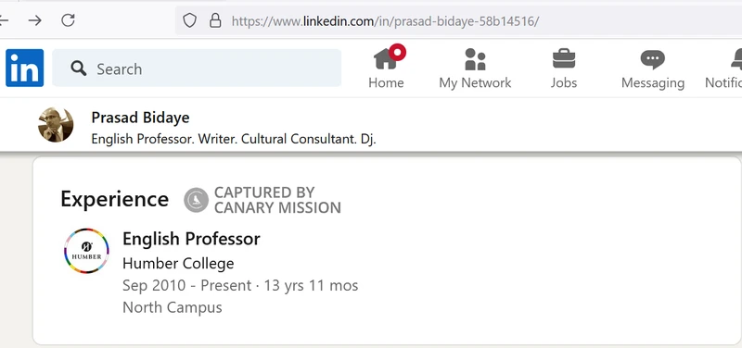Open the Messaging chat bubble icon
742x348 pixels.
[x=653, y=59]
